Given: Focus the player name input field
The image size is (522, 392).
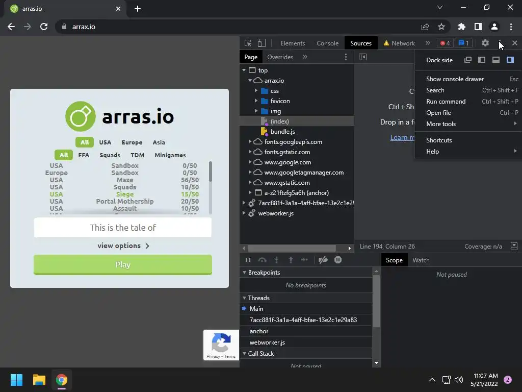Looking at the screenshot, I should pyautogui.click(x=123, y=228).
